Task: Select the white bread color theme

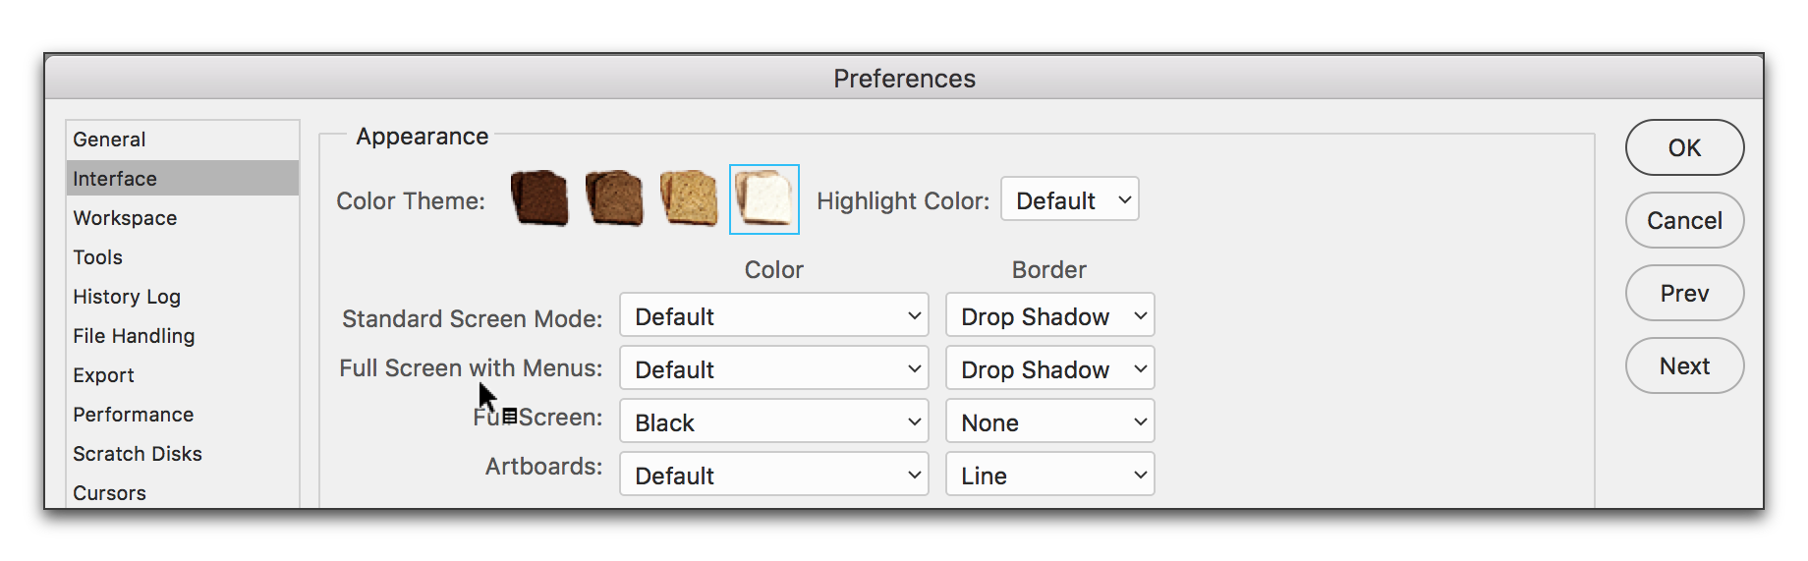Action: click(764, 199)
